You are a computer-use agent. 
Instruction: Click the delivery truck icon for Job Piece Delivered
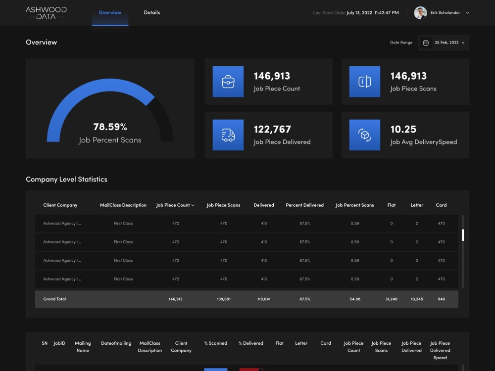[228, 135]
